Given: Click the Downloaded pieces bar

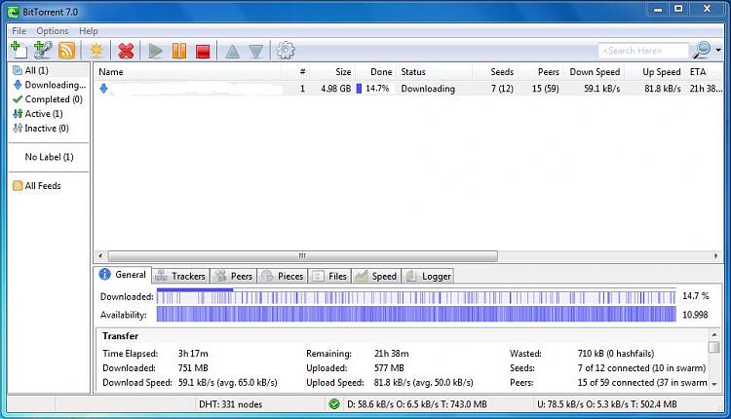Looking at the screenshot, I should point(416,296).
